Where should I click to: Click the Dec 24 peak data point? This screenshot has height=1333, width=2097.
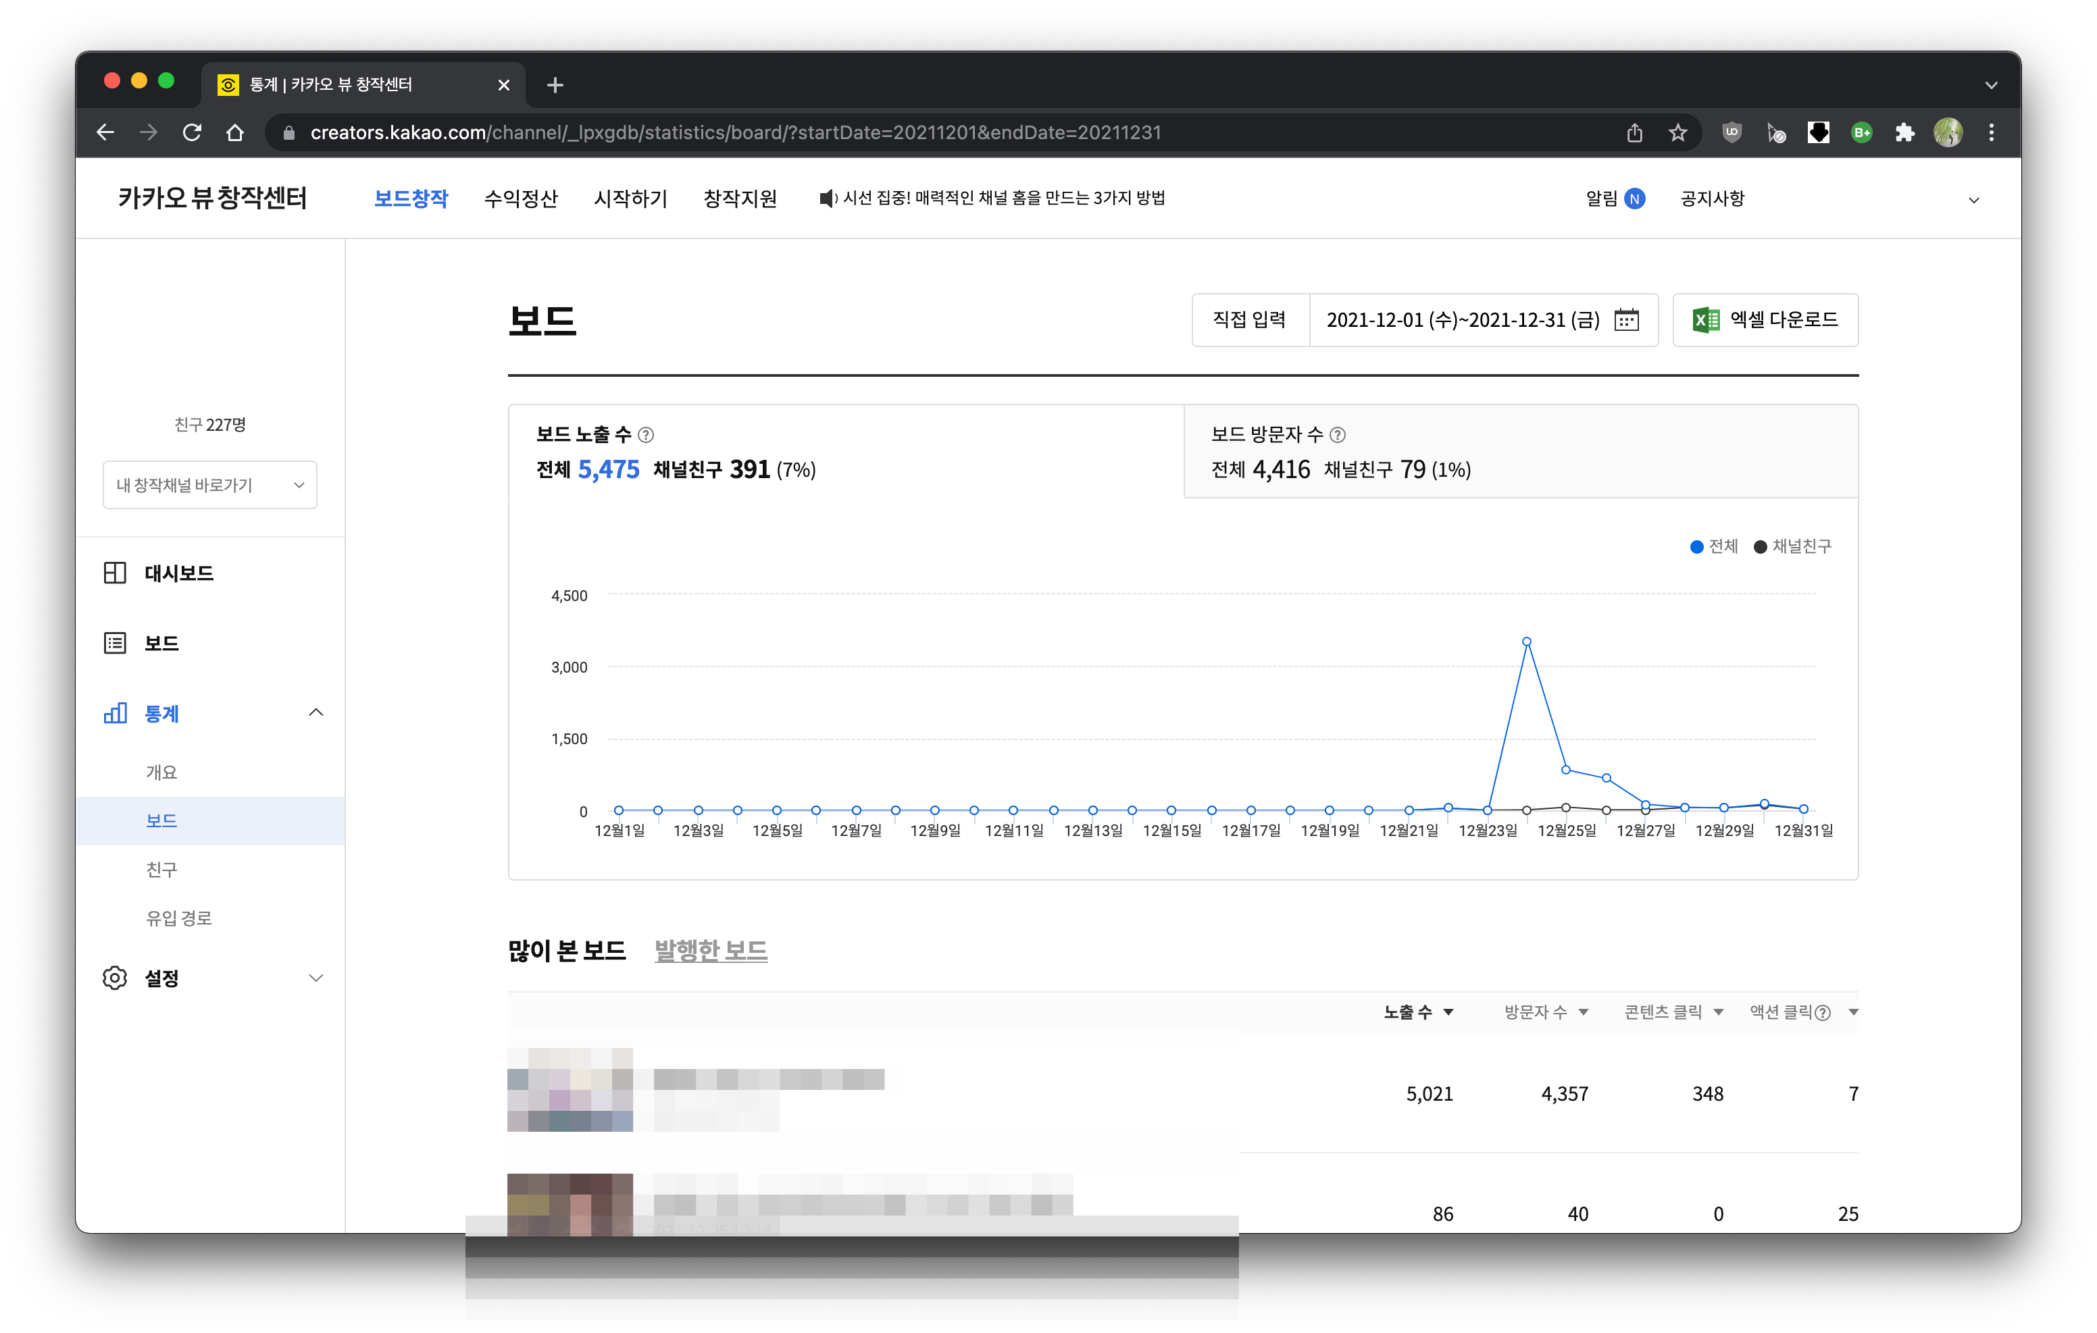(x=1527, y=642)
